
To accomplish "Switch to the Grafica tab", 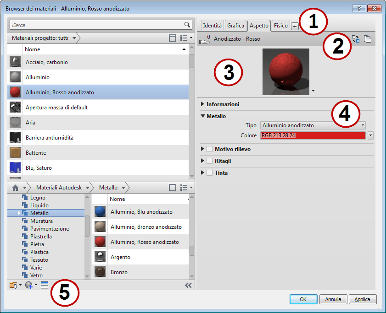I will coord(235,26).
